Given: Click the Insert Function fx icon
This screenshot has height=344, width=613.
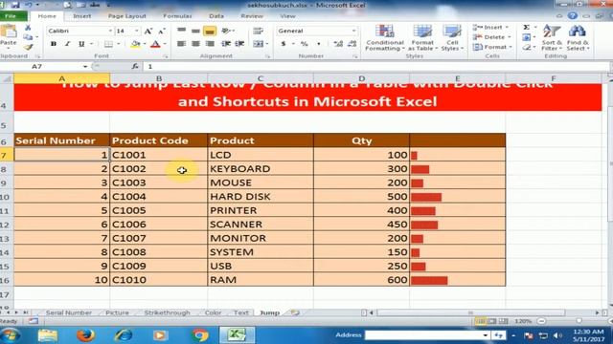Looking at the screenshot, I should 135,66.
